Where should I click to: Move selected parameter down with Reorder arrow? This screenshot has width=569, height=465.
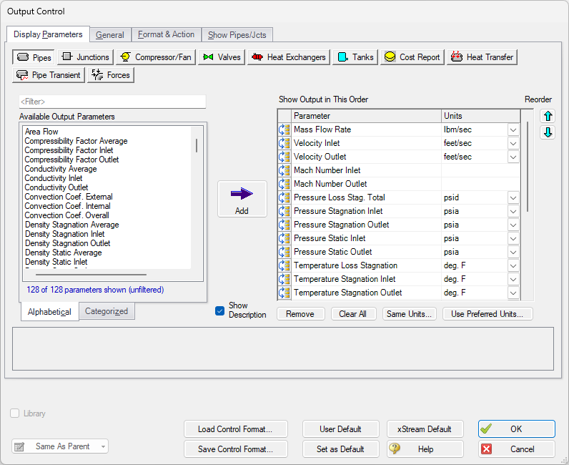548,132
